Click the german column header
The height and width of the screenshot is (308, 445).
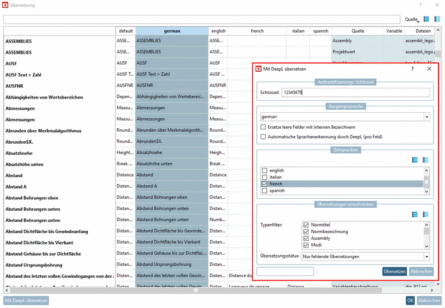[172, 31]
